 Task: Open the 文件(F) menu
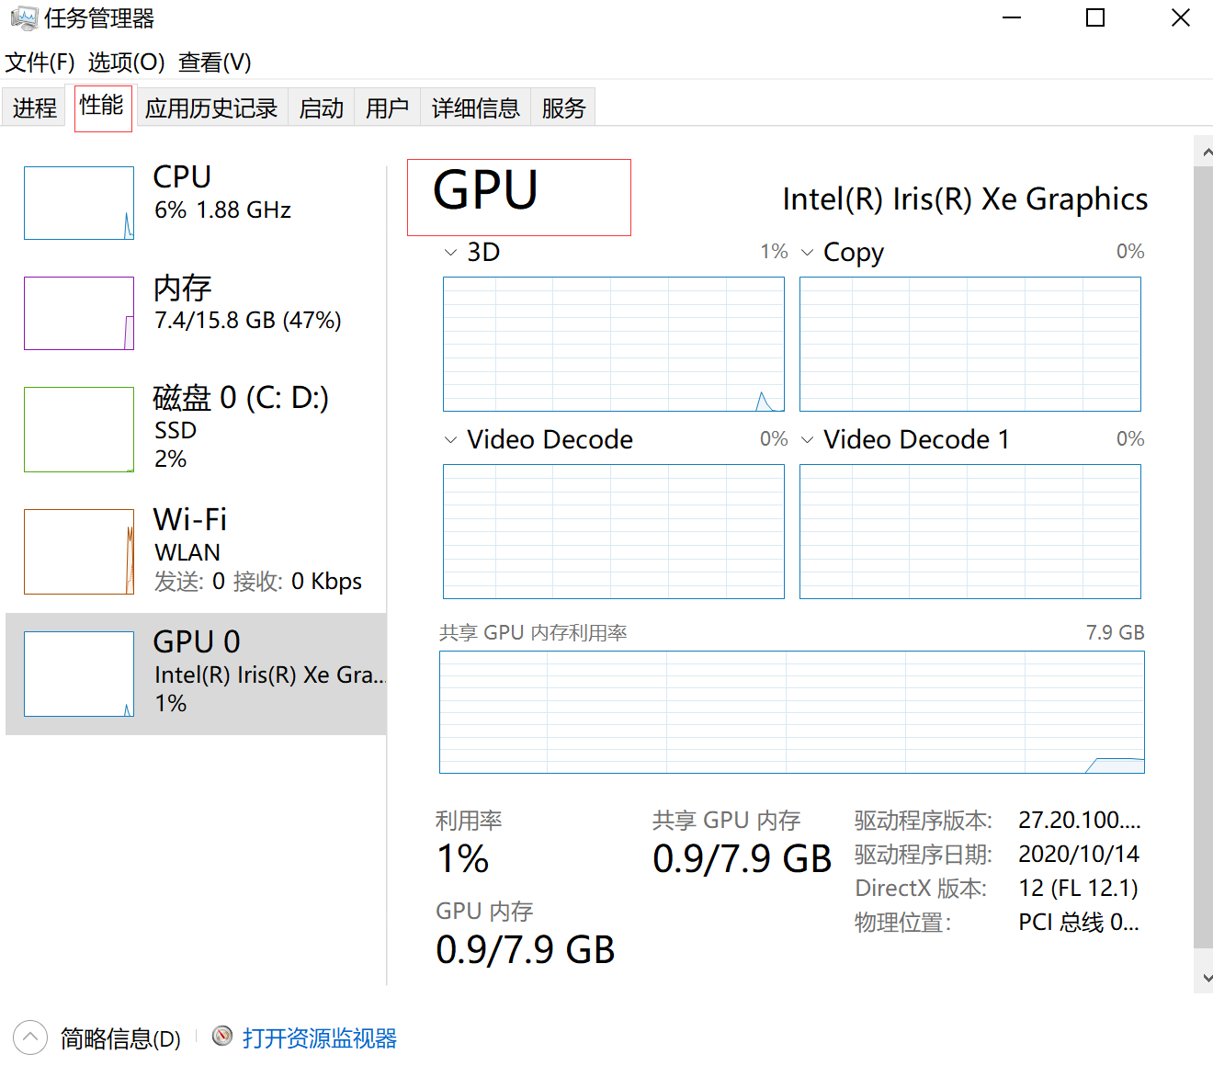coord(40,62)
